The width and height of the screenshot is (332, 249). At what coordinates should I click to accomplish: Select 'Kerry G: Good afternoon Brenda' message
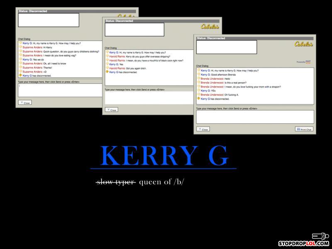pos(218,75)
